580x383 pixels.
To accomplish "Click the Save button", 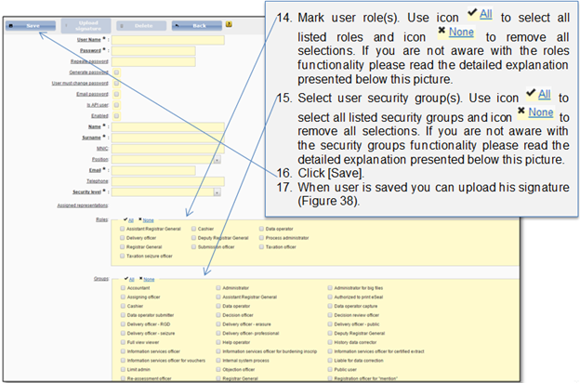I will click(x=30, y=25).
